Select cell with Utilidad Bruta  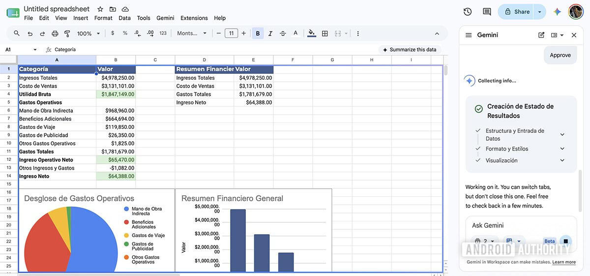point(57,94)
